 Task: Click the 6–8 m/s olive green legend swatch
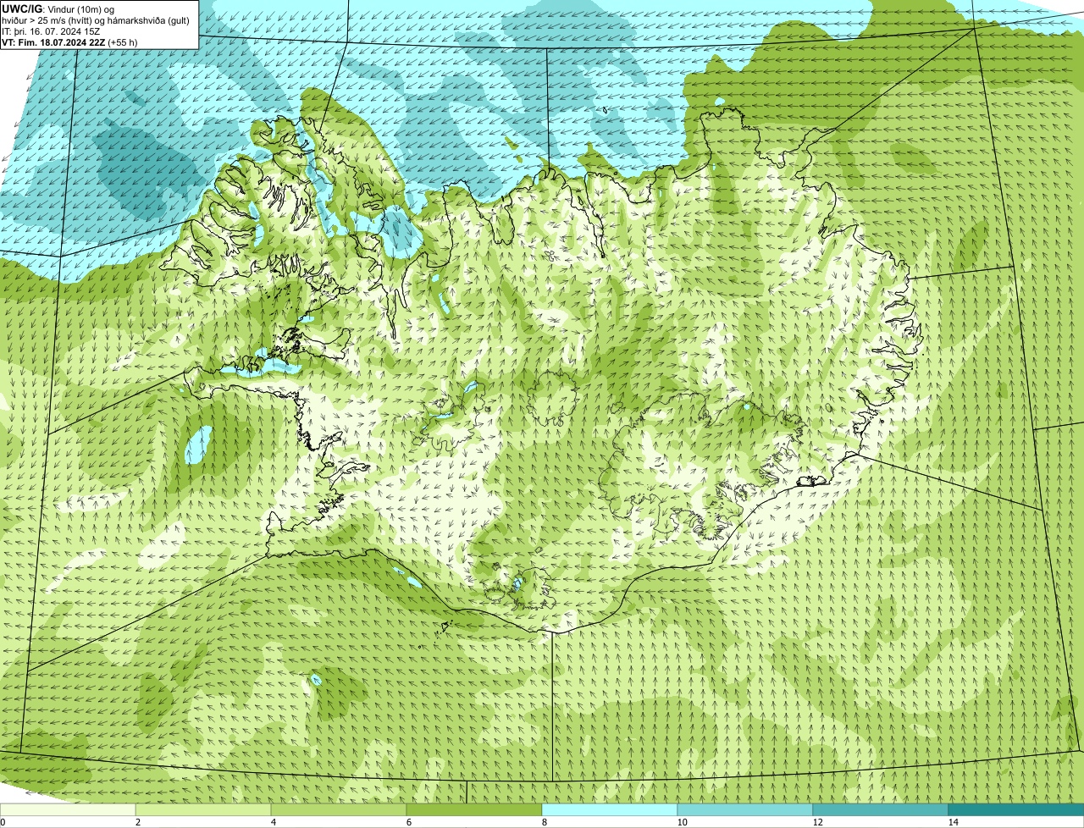pyautogui.click(x=474, y=809)
